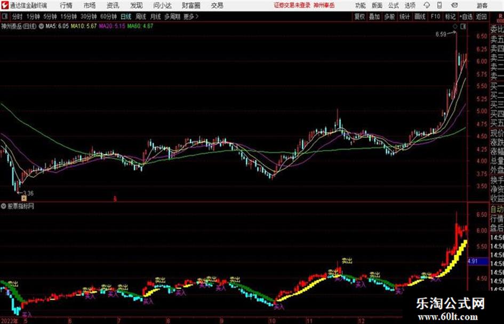
Task: Click the 叠加 overlay button
Action: coord(374,16)
